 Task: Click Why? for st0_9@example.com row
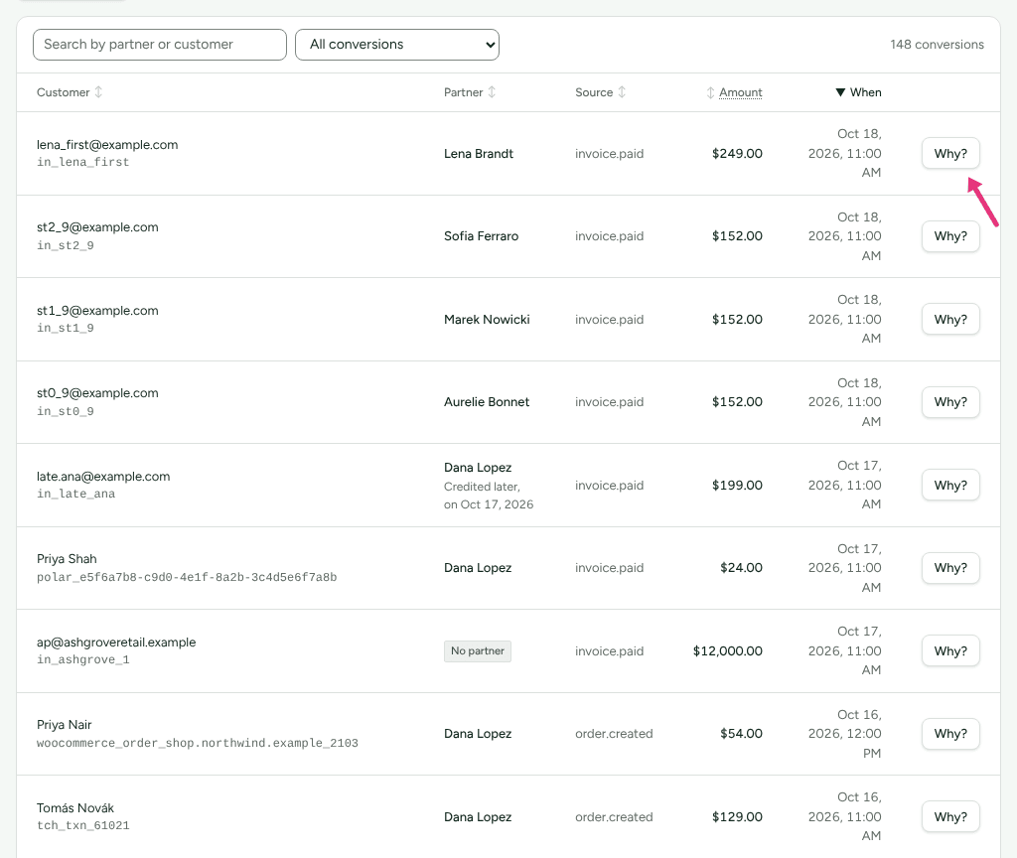point(950,402)
